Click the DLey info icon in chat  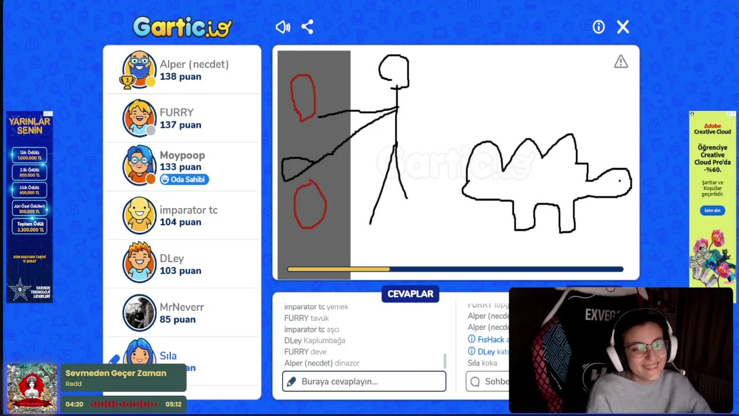click(x=472, y=351)
